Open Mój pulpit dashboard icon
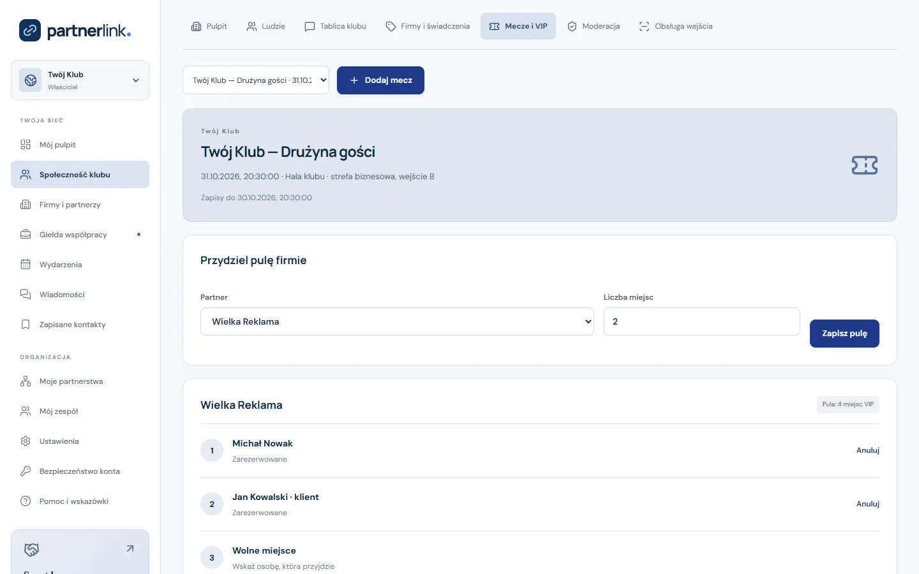Viewport: 919px width, 574px height. [26, 145]
